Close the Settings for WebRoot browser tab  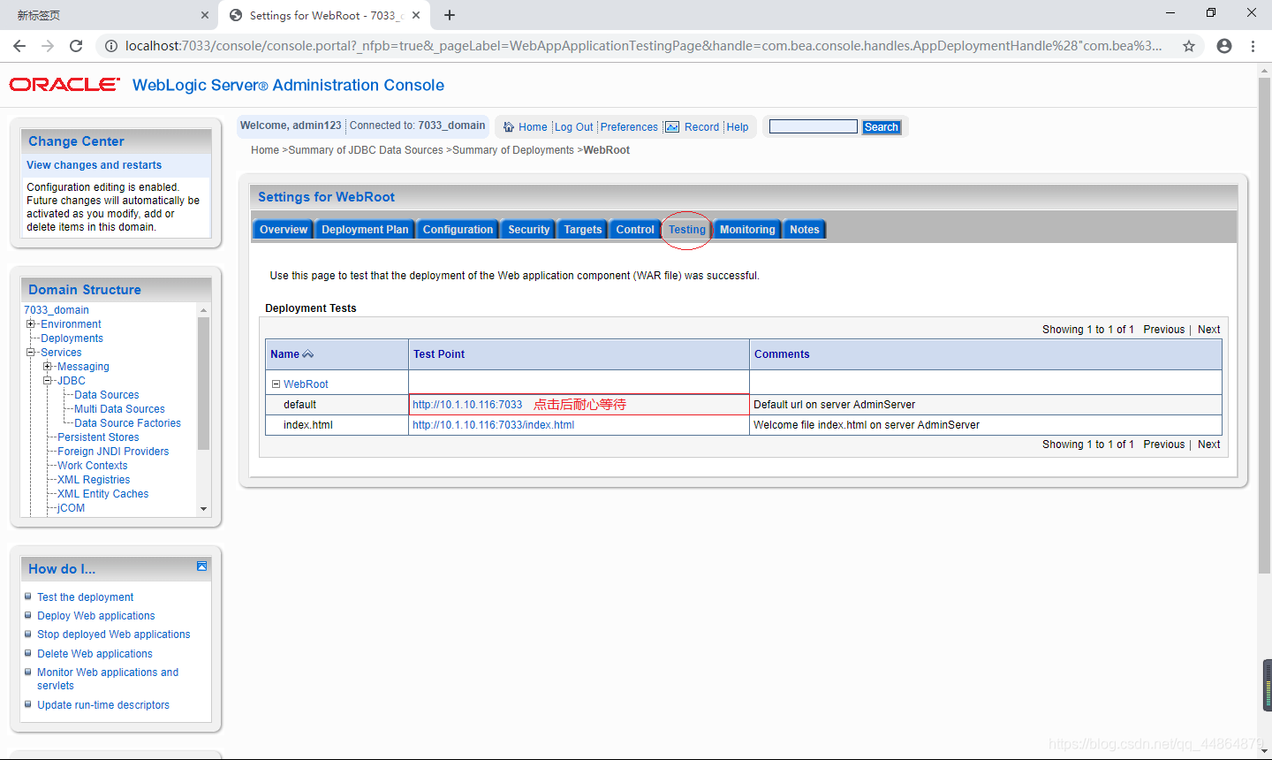(416, 15)
